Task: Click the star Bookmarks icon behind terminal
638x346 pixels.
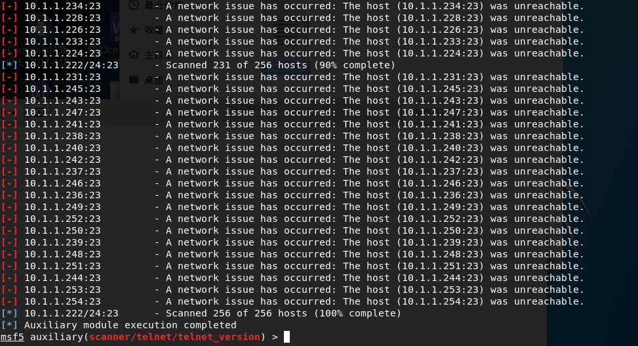Action: (x=134, y=30)
